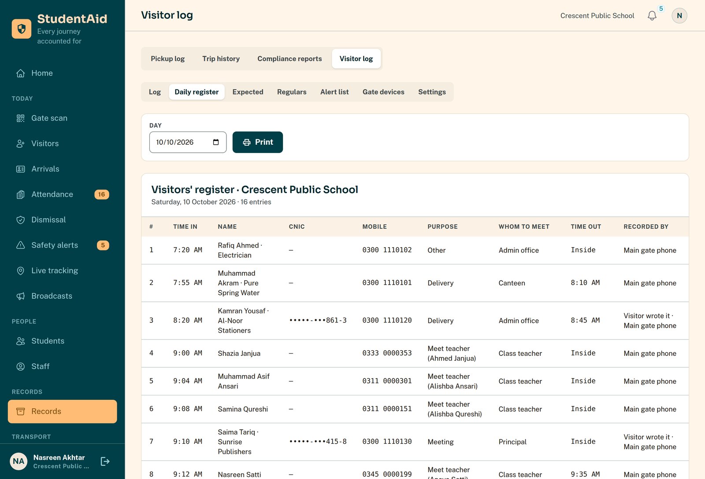The height and width of the screenshot is (479, 705).
Task: Click the TIME IN column header
Action: pos(185,227)
